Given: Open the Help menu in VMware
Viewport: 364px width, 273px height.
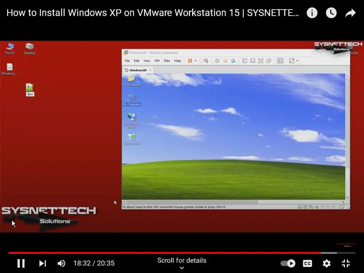Looking at the screenshot, I should (177, 61).
